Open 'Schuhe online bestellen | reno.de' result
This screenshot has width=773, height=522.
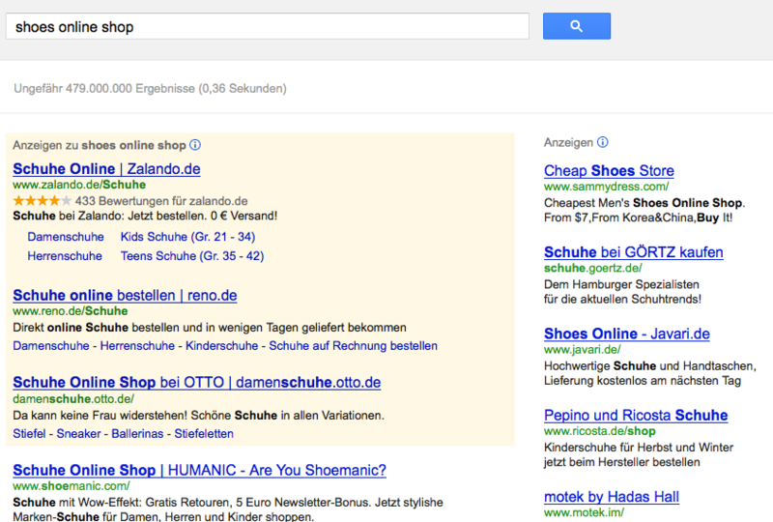click(125, 295)
